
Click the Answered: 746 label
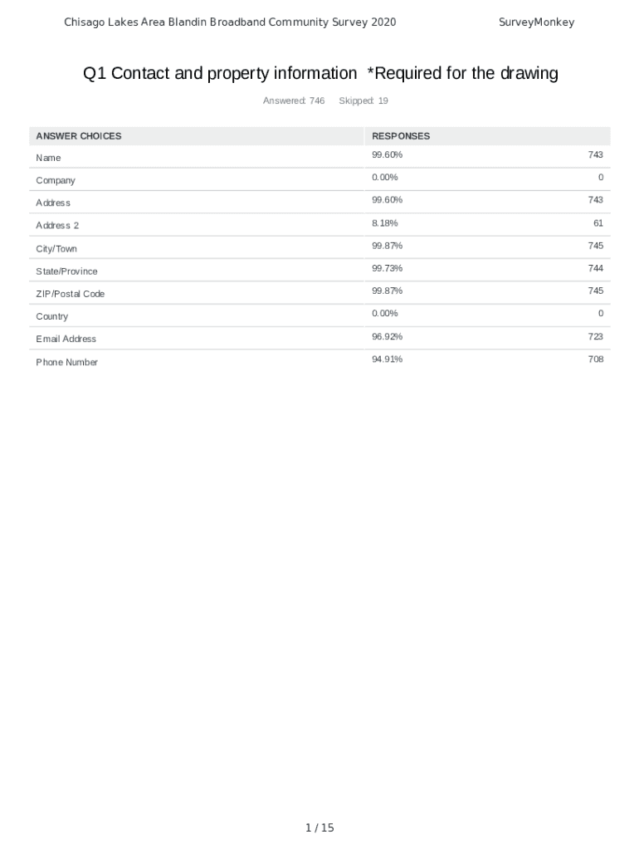294,101
